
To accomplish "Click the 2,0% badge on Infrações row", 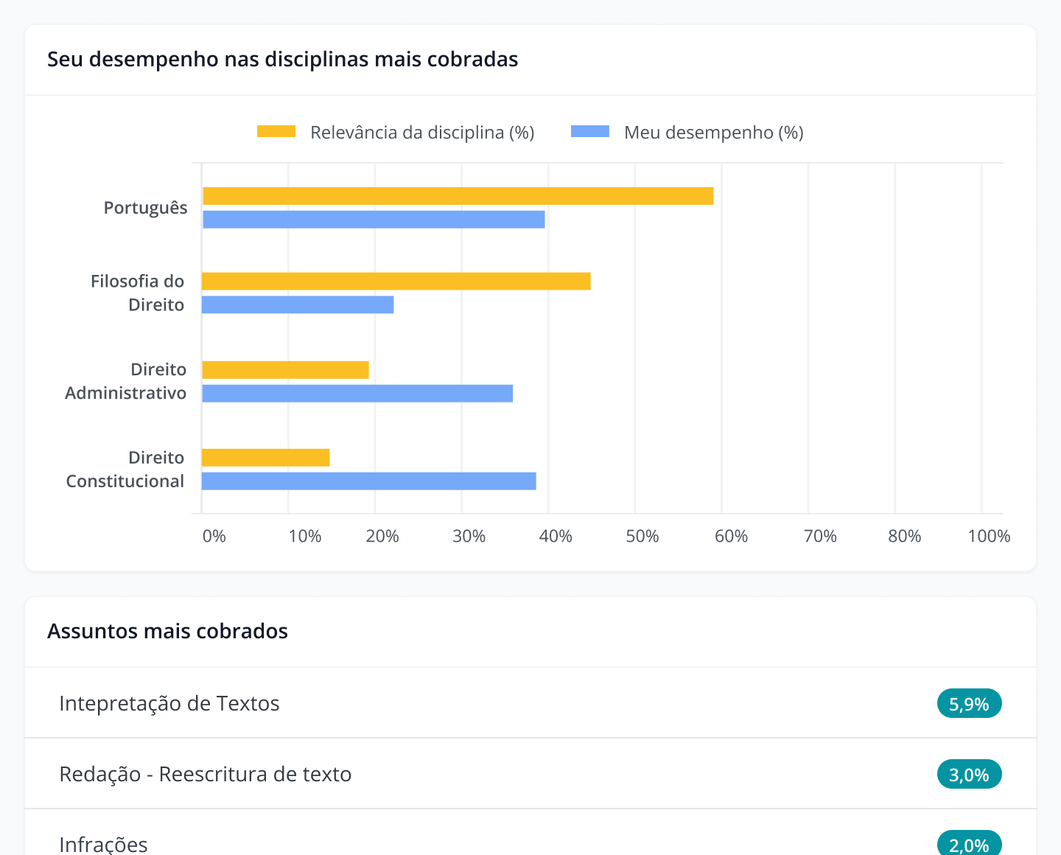I will click(x=969, y=845).
